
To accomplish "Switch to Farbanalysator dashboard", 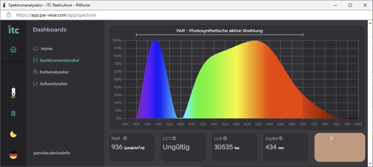I will coord(54,72).
